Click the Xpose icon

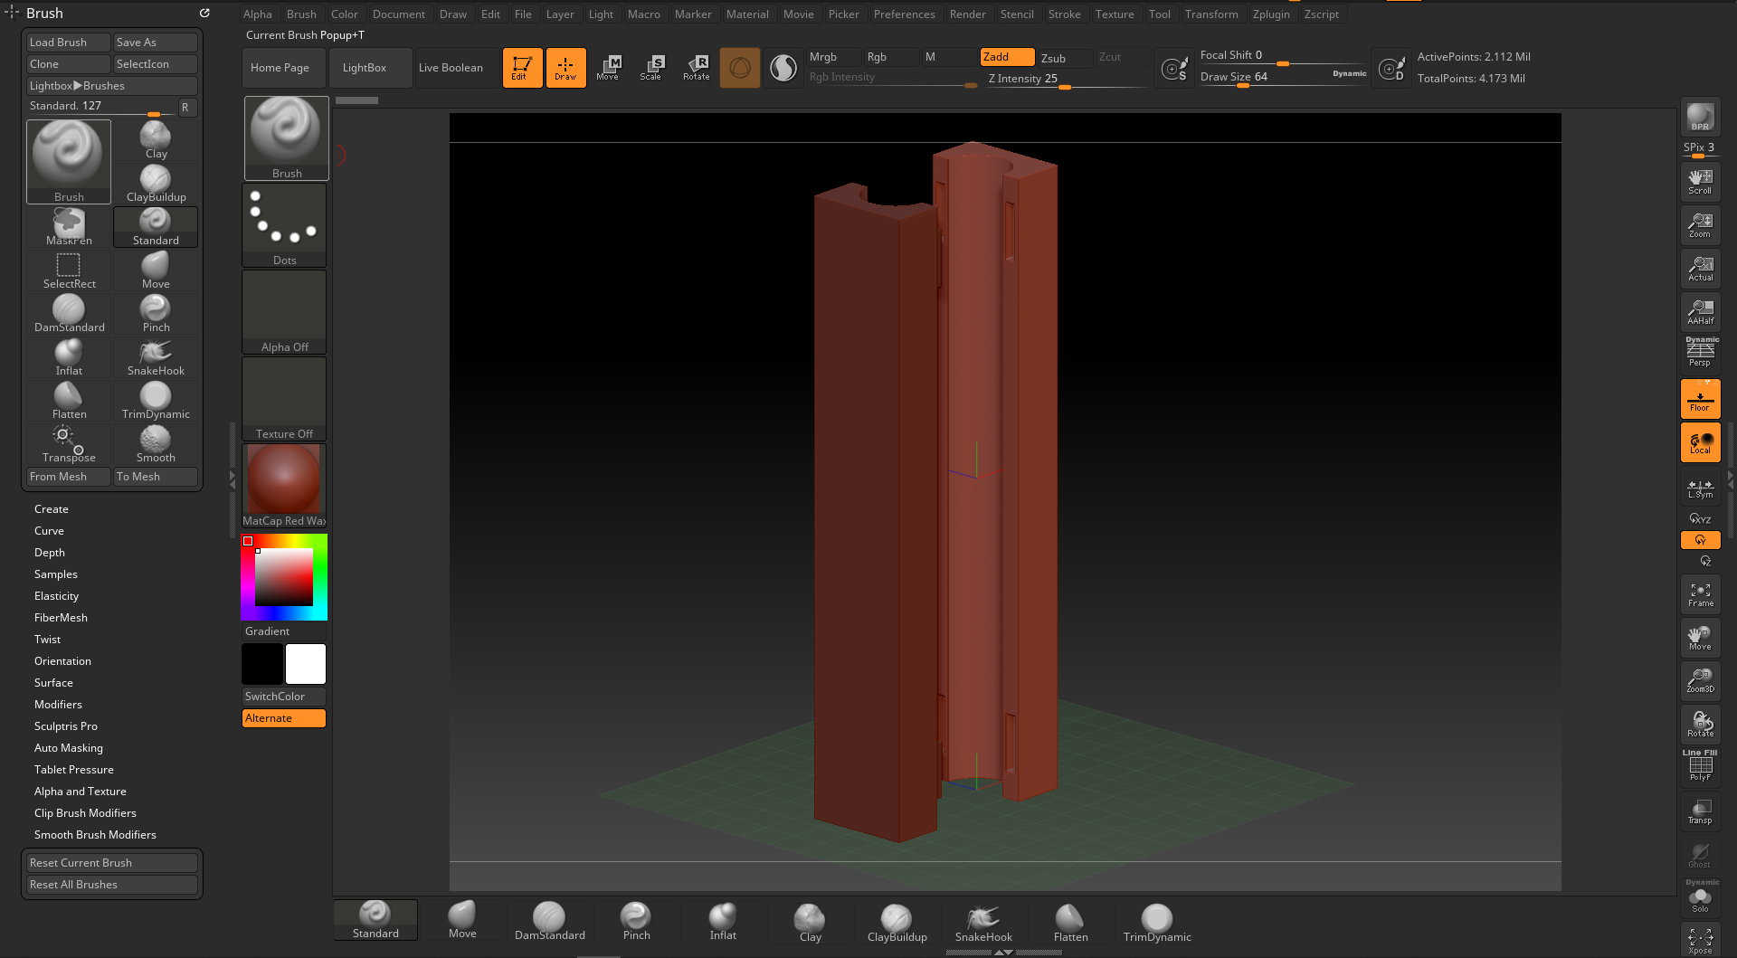pos(1700,940)
